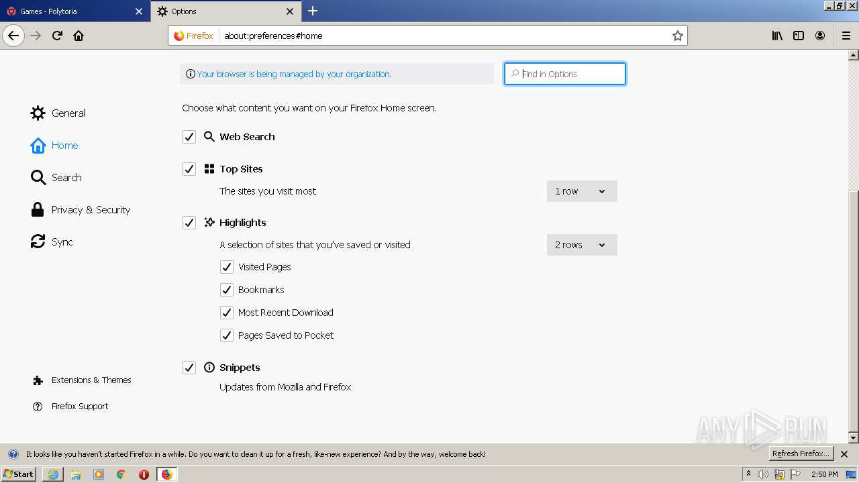
Task: Click the Refresh Firefox… button
Action: pyautogui.click(x=801, y=454)
